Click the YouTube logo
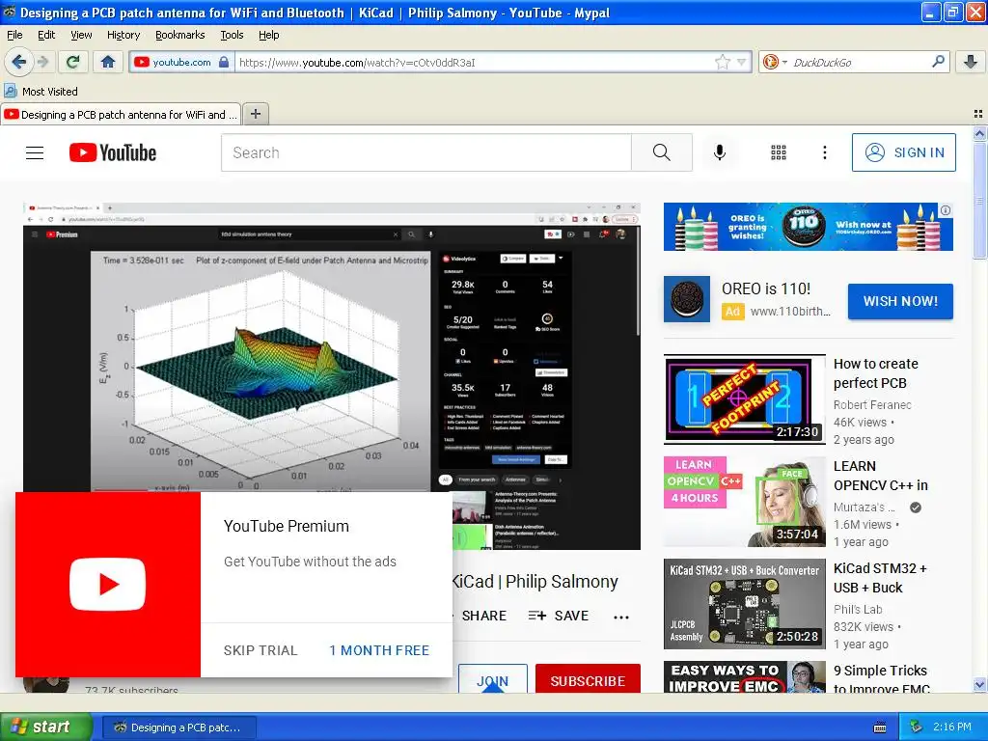 (113, 152)
